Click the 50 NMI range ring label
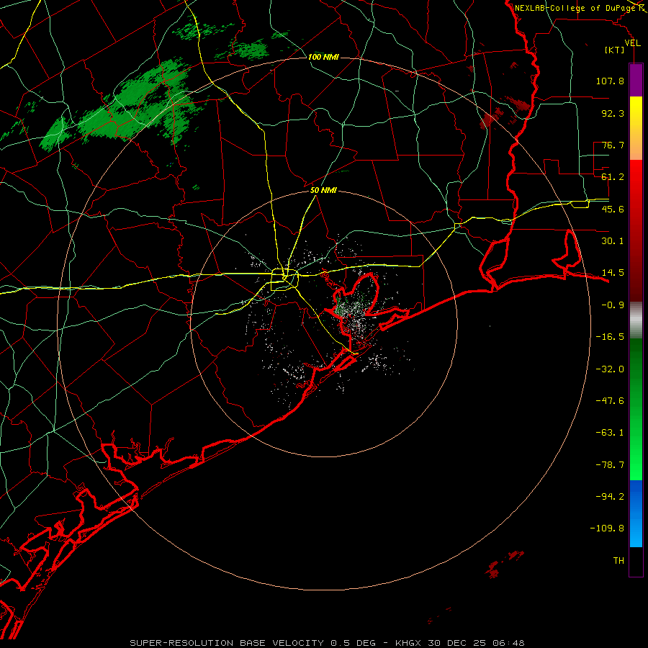Screen dimensions: 648x648 pyautogui.click(x=323, y=190)
